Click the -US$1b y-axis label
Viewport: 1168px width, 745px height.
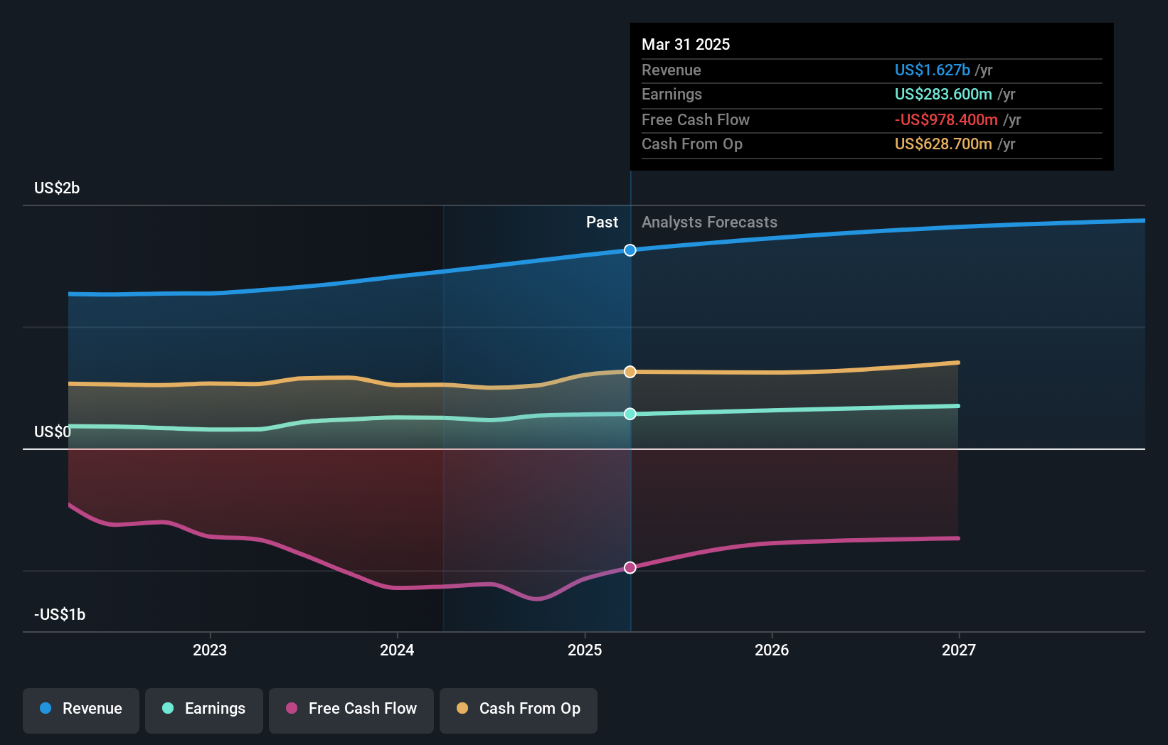coord(60,614)
